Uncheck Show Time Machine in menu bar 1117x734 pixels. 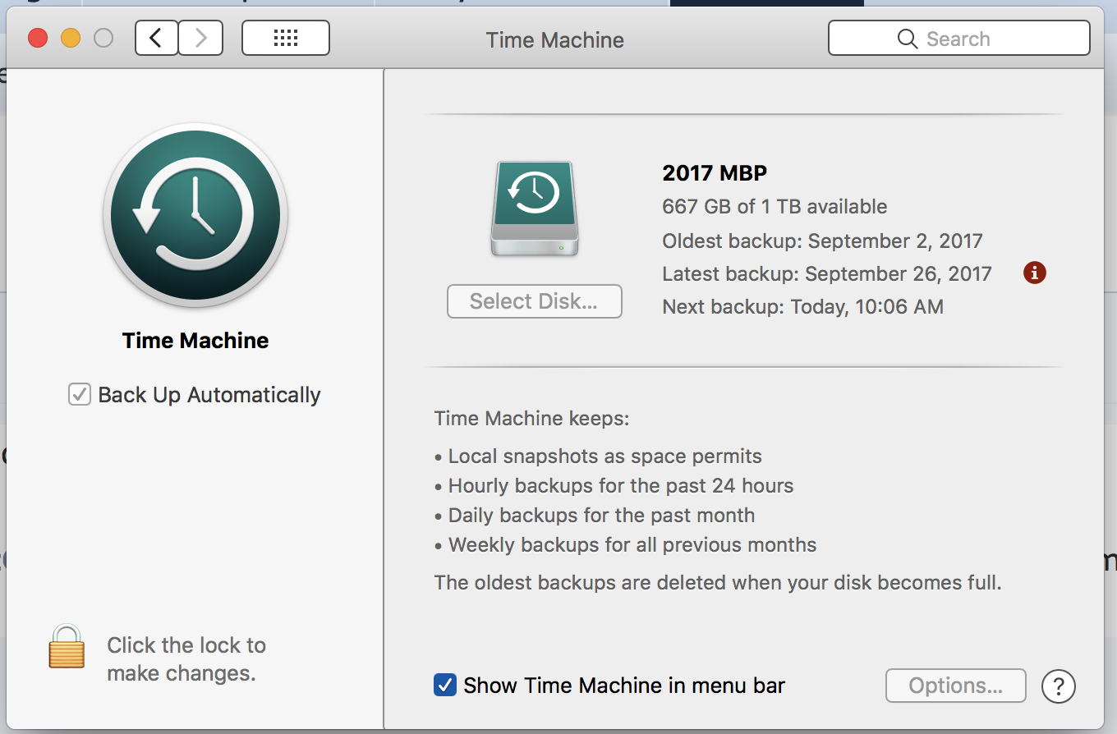(x=445, y=685)
